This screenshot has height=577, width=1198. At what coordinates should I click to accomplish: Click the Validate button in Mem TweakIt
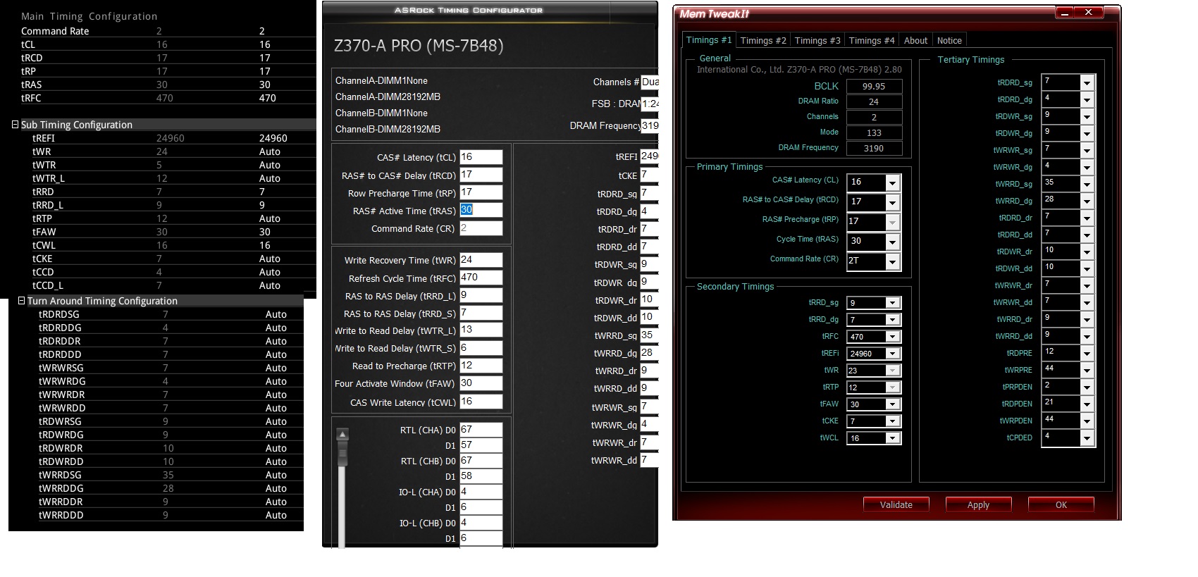(896, 505)
